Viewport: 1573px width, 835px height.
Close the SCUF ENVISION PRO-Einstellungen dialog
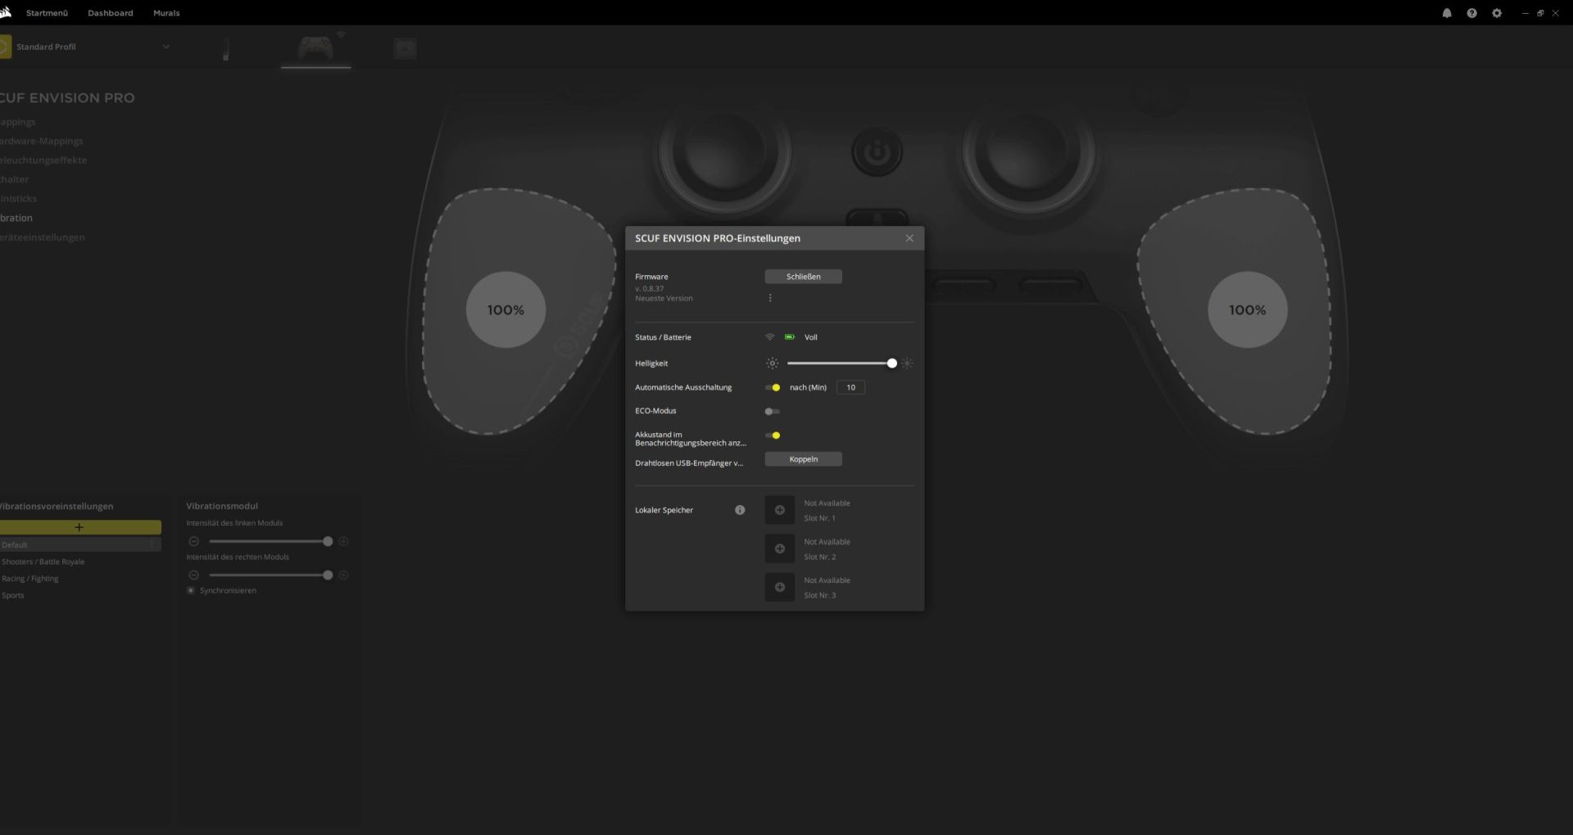click(909, 238)
